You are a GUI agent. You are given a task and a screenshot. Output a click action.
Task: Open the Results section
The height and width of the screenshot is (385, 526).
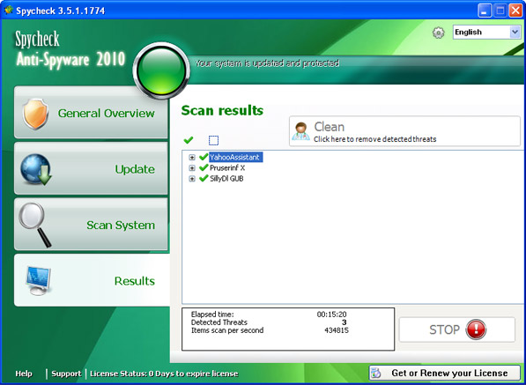point(92,280)
